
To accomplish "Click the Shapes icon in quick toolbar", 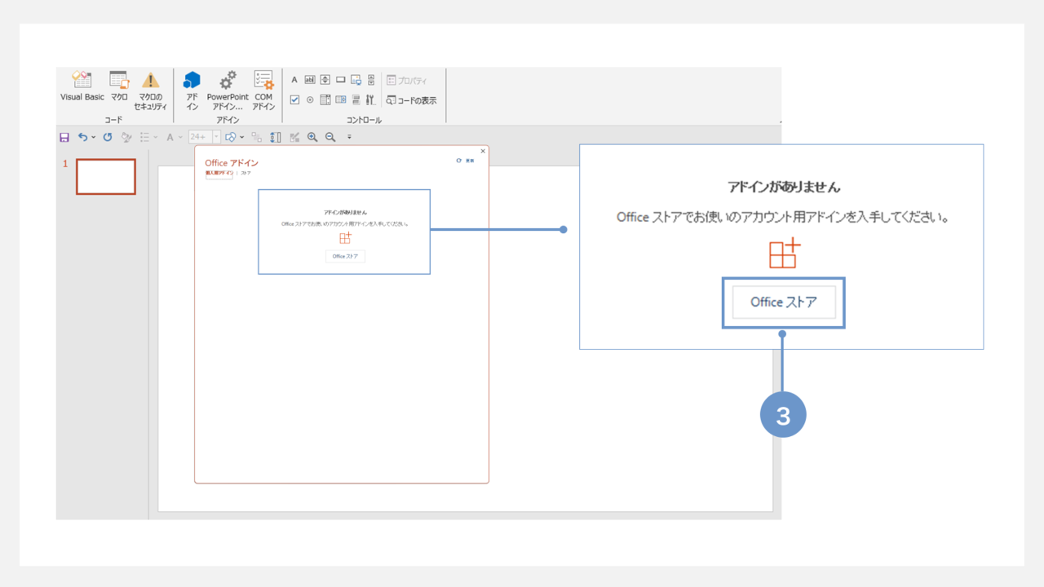I will [231, 138].
